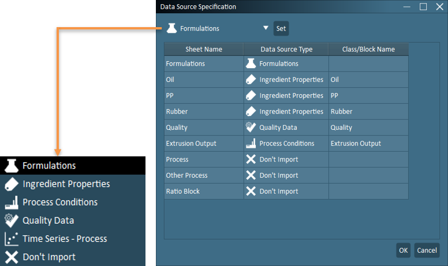
Task: Click the X icon in the dropdown list
Action: [x=12, y=257]
